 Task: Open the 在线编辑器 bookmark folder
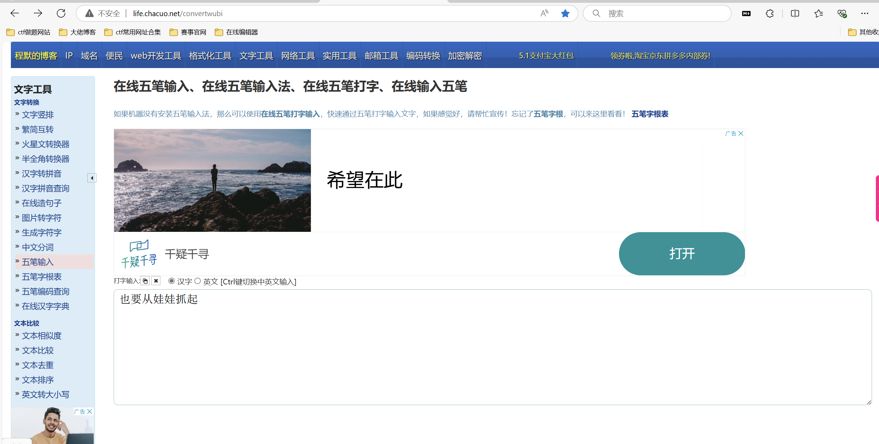pyautogui.click(x=237, y=32)
